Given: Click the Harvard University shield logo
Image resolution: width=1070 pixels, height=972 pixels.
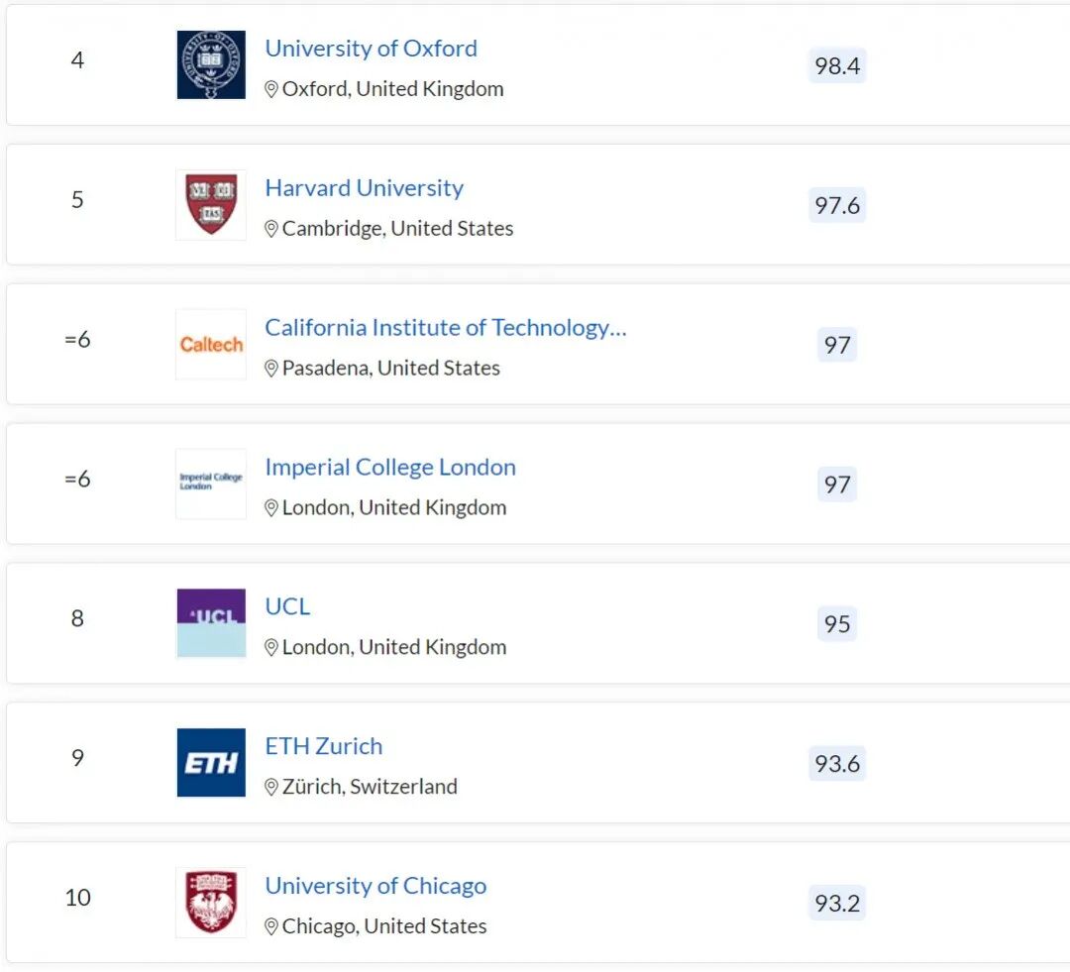Looking at the screenshot, I should tap(211, 205).
